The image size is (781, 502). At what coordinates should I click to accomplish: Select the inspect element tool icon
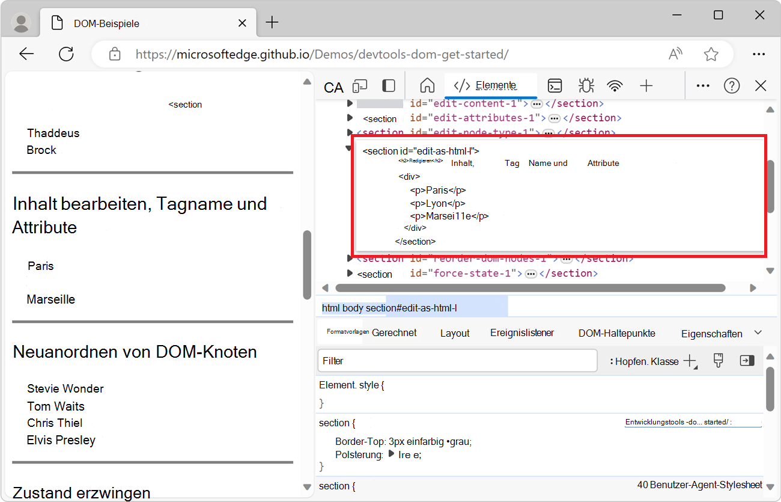333,86
